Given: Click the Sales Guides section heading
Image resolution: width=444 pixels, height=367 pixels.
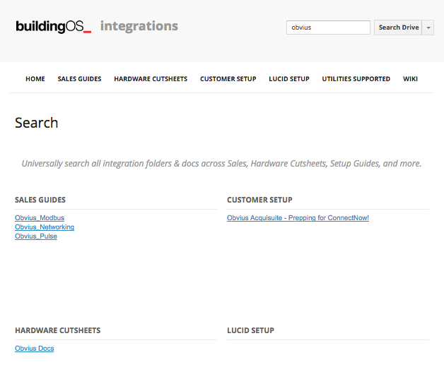Looking at the screenshot, I should tap(40, 200).
